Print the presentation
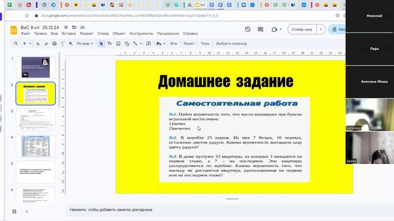The height and width of the screenshot is (221, 394). click(x=54, y=44)
